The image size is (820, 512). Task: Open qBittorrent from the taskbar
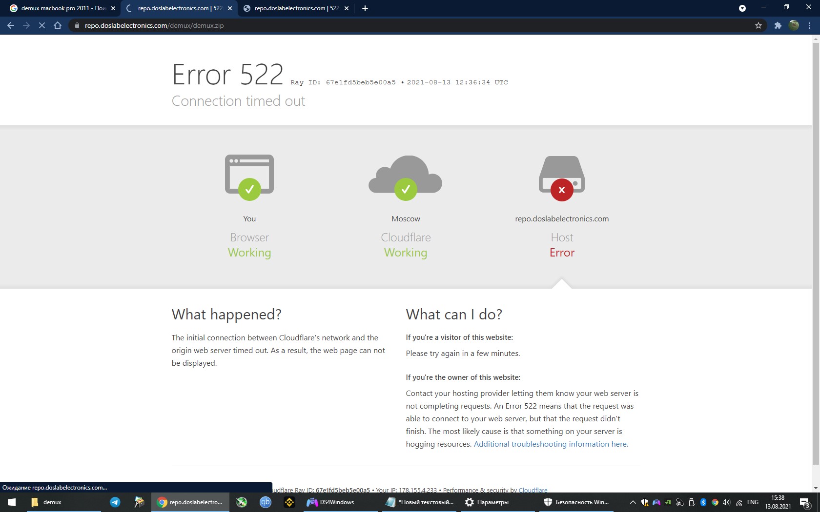(x=266, y=502)
